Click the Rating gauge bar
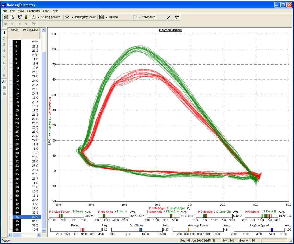The height and width of the screenshot is (244, 294). [76, 230]
